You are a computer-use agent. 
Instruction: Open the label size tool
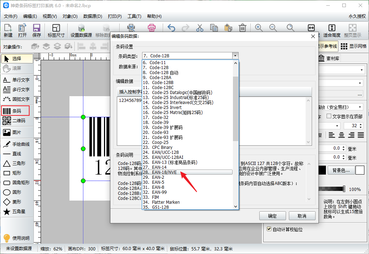click(56, 31)
